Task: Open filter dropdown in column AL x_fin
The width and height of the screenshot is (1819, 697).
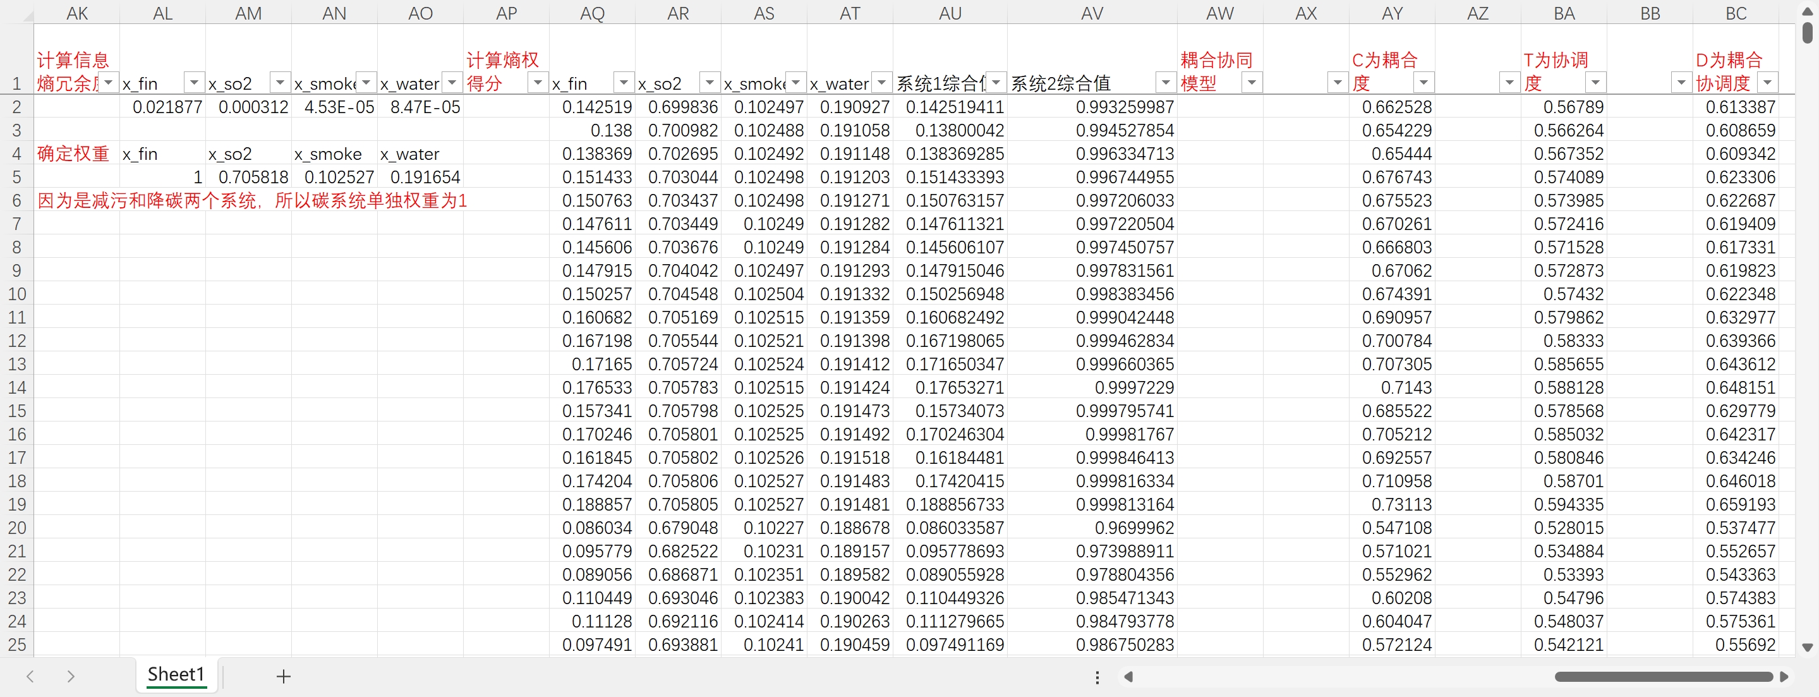Action: pyautogui.click(x=193, y=83)
